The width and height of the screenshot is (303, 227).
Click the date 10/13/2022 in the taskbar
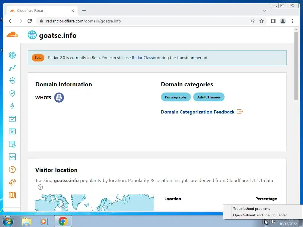pos(288,224)
